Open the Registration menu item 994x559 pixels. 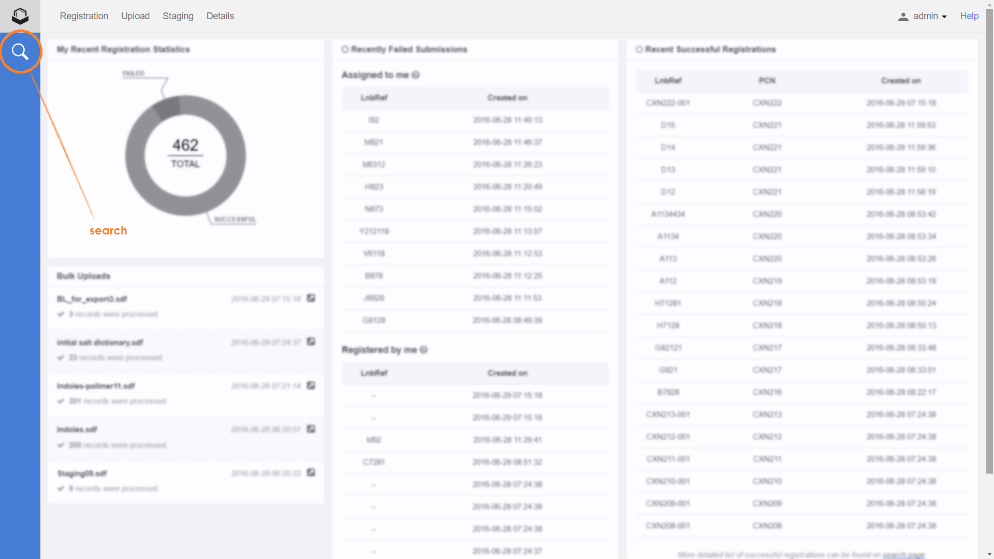84,16
